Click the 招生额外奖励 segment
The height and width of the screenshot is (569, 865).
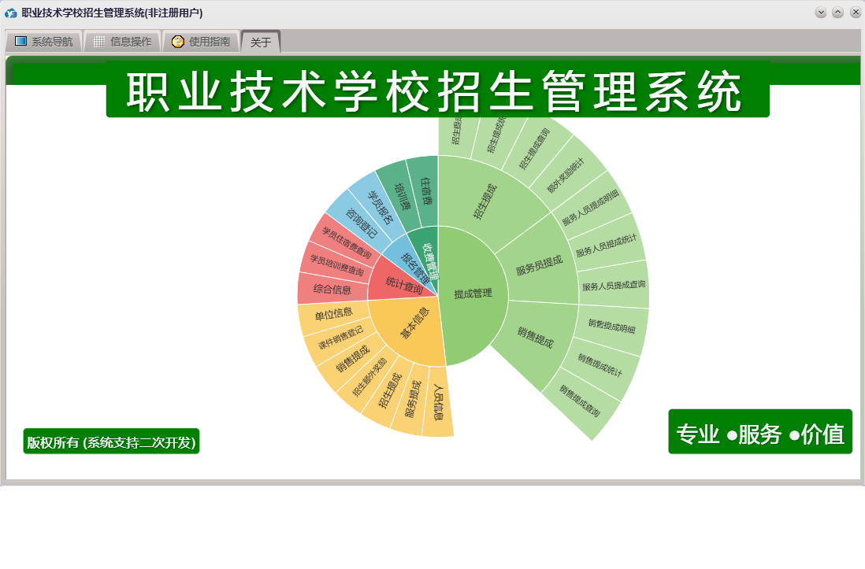point(370,377)
